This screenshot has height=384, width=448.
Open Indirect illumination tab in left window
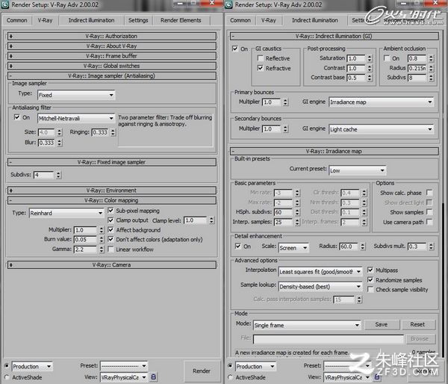pyautogui.click(x=91, y=20)
